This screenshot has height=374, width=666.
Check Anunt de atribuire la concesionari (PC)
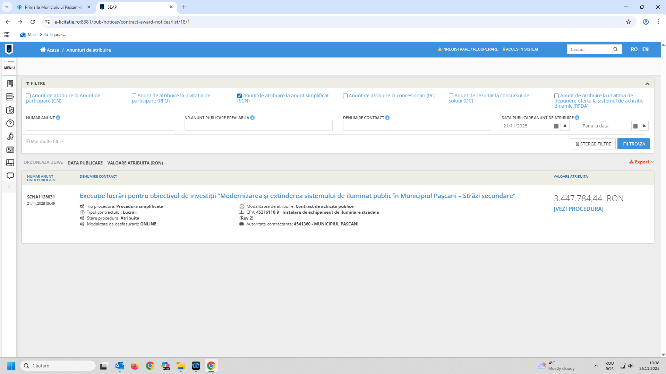click(345, 96)
